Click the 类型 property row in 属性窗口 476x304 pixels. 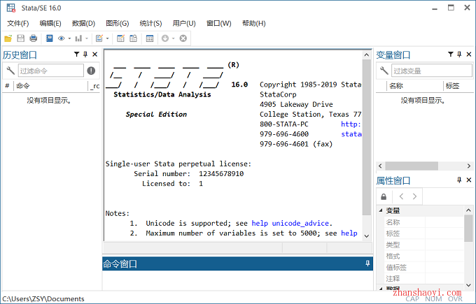(423, 245)
